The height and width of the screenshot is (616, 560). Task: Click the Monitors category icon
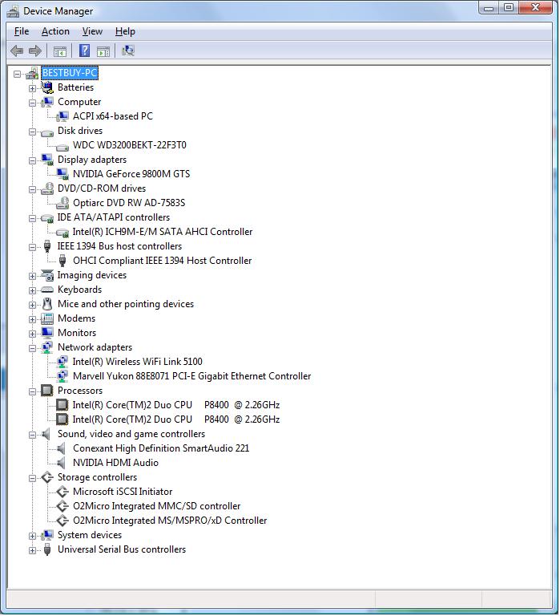click(x=47, y=333)
